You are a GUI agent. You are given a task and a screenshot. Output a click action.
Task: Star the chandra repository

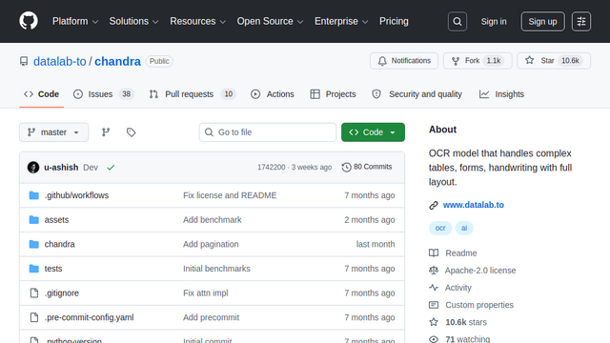coord(554,61)
